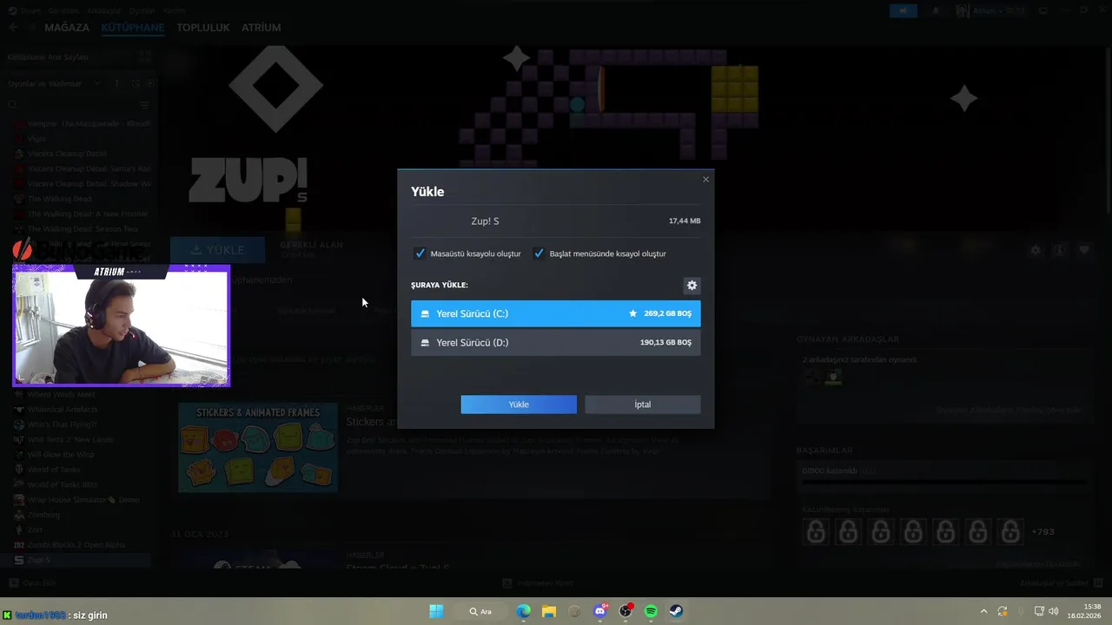Image resolution: width=1112 pixels, height=625 pixels.
Task: Open the Steam menu in menu bar
Action: tap(31, 10)
